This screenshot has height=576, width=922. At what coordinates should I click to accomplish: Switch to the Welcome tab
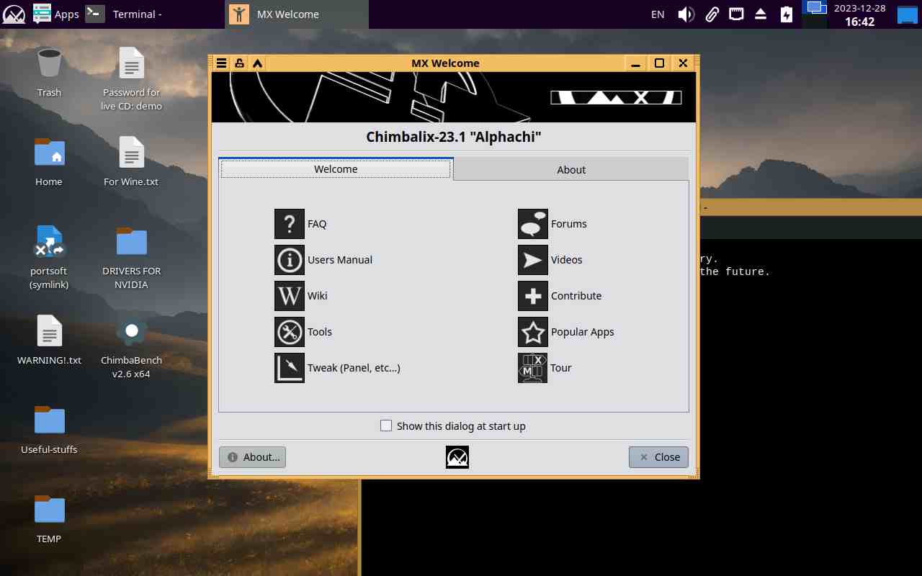coord(336,169)
